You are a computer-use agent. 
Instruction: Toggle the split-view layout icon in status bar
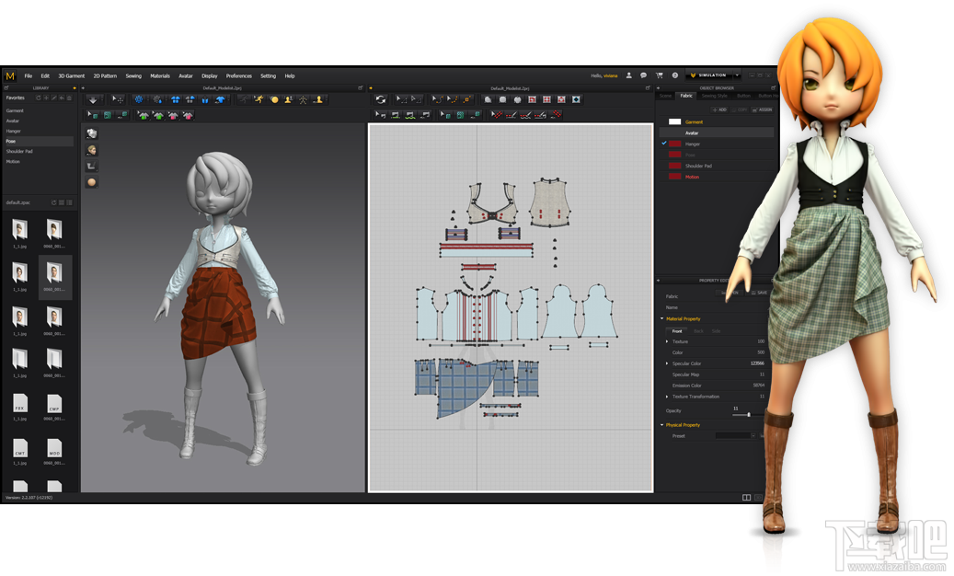click(746, 498)
